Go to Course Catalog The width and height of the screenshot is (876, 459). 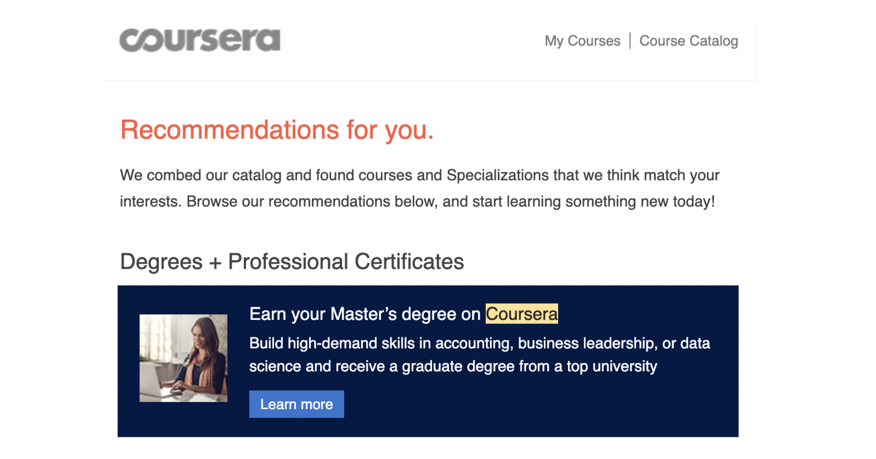point(688,41)
